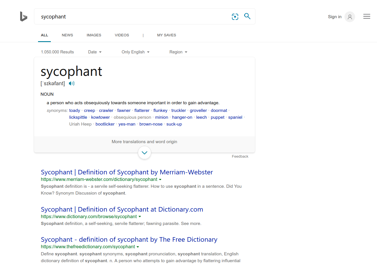
Task: Click the Uriah Heep synonym text
Action: point(80,124)
